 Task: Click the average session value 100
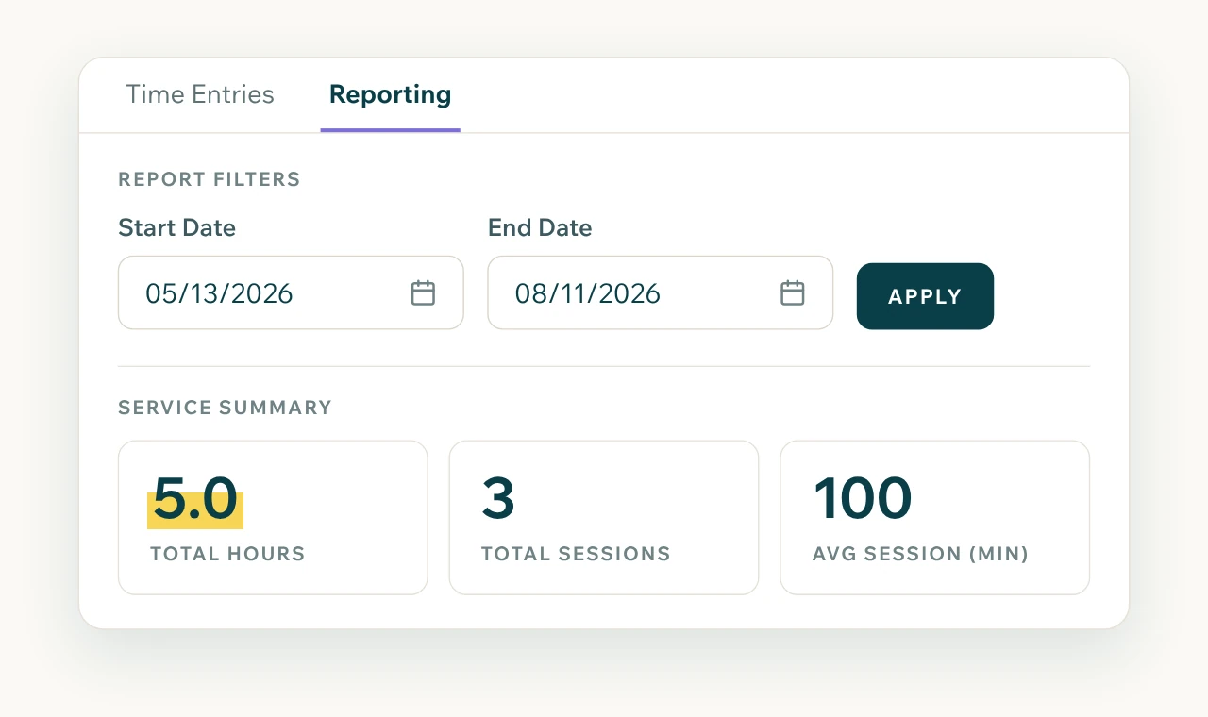click(x=863, y=498)
